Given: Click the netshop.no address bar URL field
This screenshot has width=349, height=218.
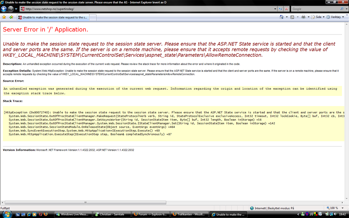Looking at the screenshot, I should point(147,9).
